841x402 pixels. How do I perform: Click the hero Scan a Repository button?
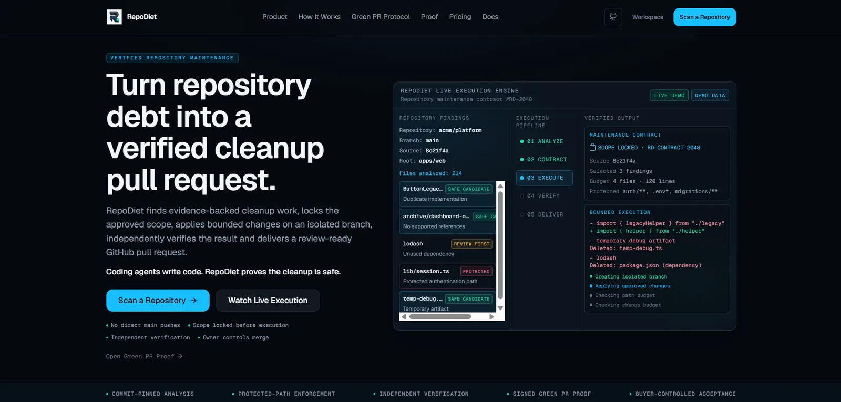coord(158,301)
